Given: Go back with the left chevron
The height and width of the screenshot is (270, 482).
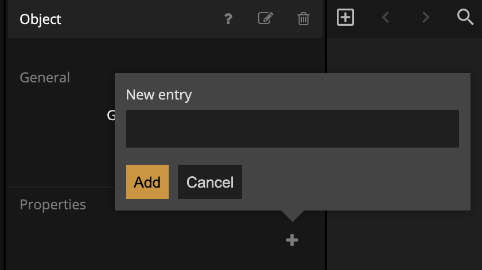Looking at the screenshot, I should click(x=386, y=18).
